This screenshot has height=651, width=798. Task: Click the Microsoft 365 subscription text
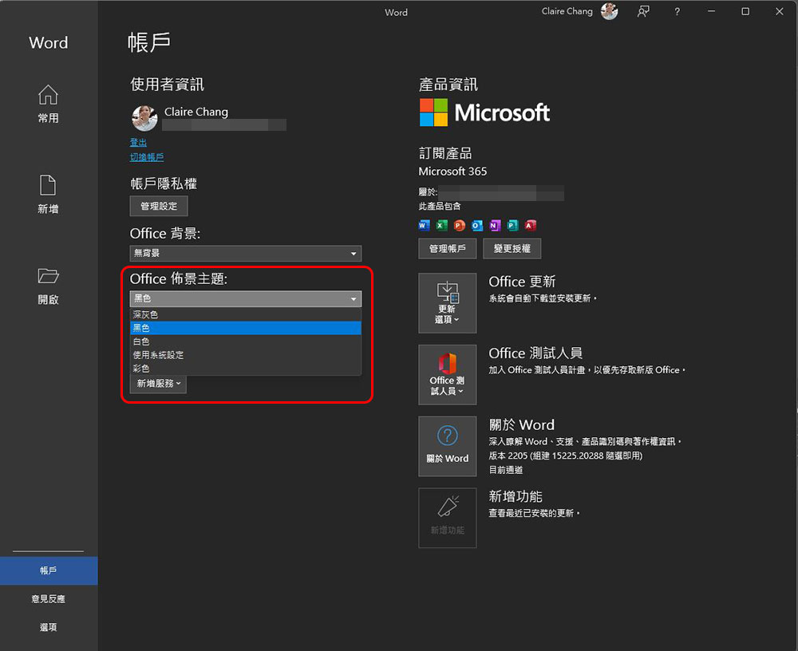coord(452,172)
